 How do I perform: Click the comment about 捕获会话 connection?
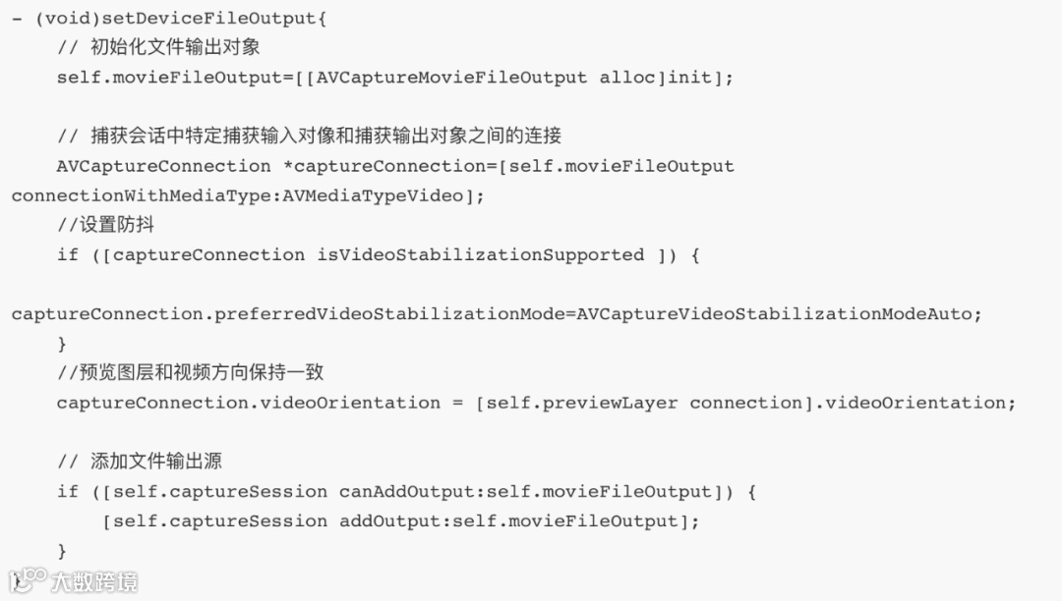pos(310,136)
